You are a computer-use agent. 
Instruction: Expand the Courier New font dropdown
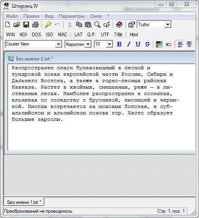[x=58, y=44]
